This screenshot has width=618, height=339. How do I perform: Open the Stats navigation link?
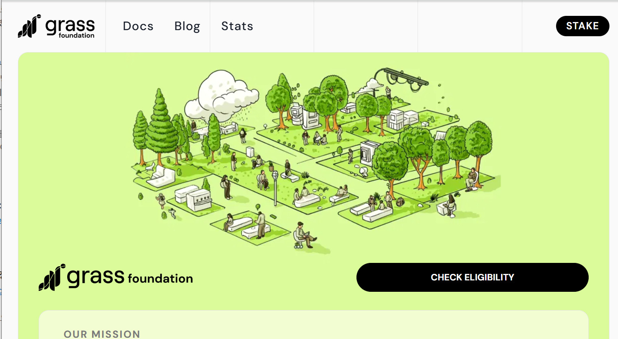(237, 26)
